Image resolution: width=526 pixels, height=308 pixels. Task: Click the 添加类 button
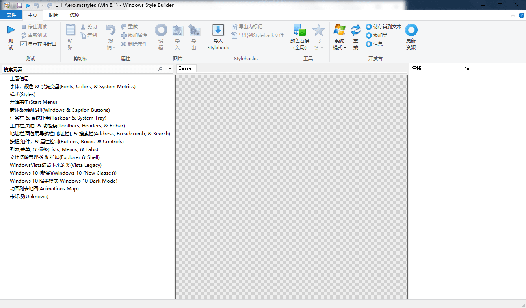[377, 35]
